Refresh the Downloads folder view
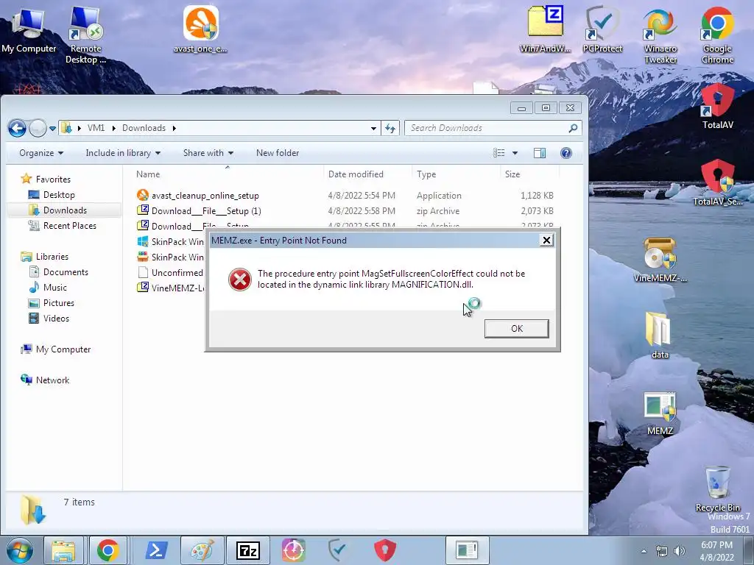The width and height of the screenshot is (754, 565). 390,128
